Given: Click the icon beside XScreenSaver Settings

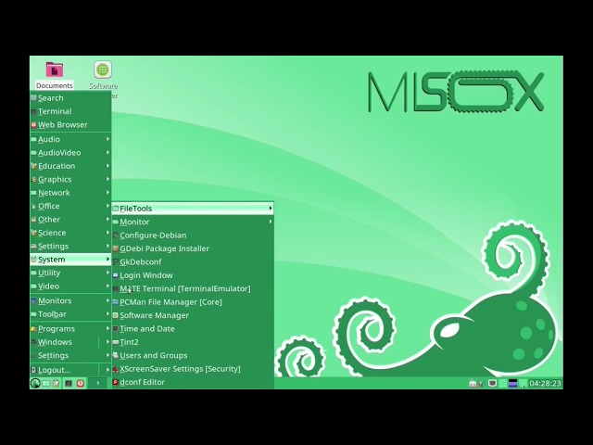Looking at the screenshot, I should click(115, 369).
